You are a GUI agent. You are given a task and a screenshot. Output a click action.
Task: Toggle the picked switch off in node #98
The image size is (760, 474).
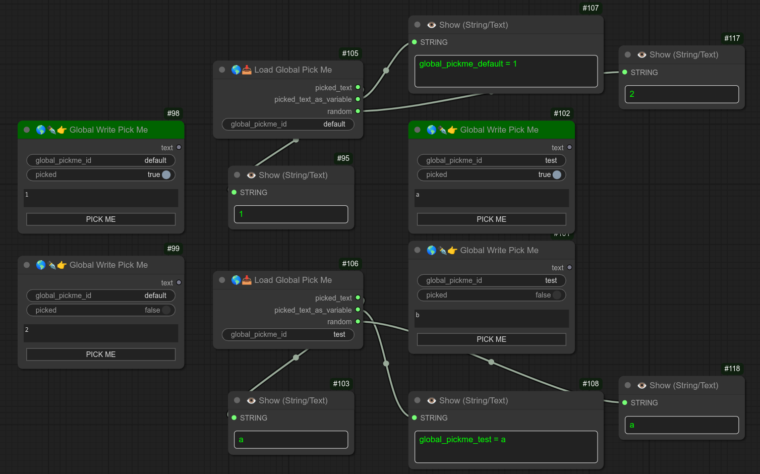point(165,174)
